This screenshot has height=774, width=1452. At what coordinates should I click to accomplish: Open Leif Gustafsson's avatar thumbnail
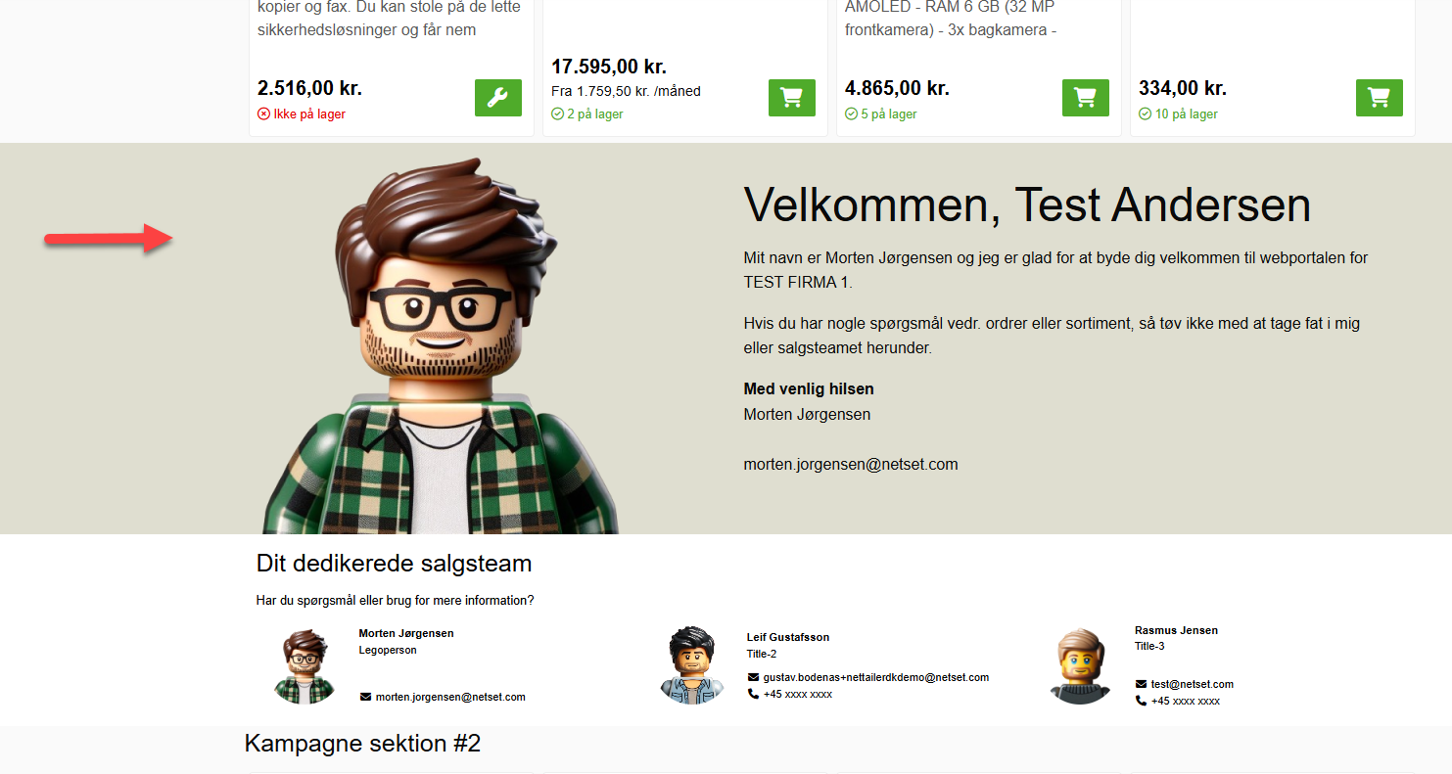(x=690, y=665)
